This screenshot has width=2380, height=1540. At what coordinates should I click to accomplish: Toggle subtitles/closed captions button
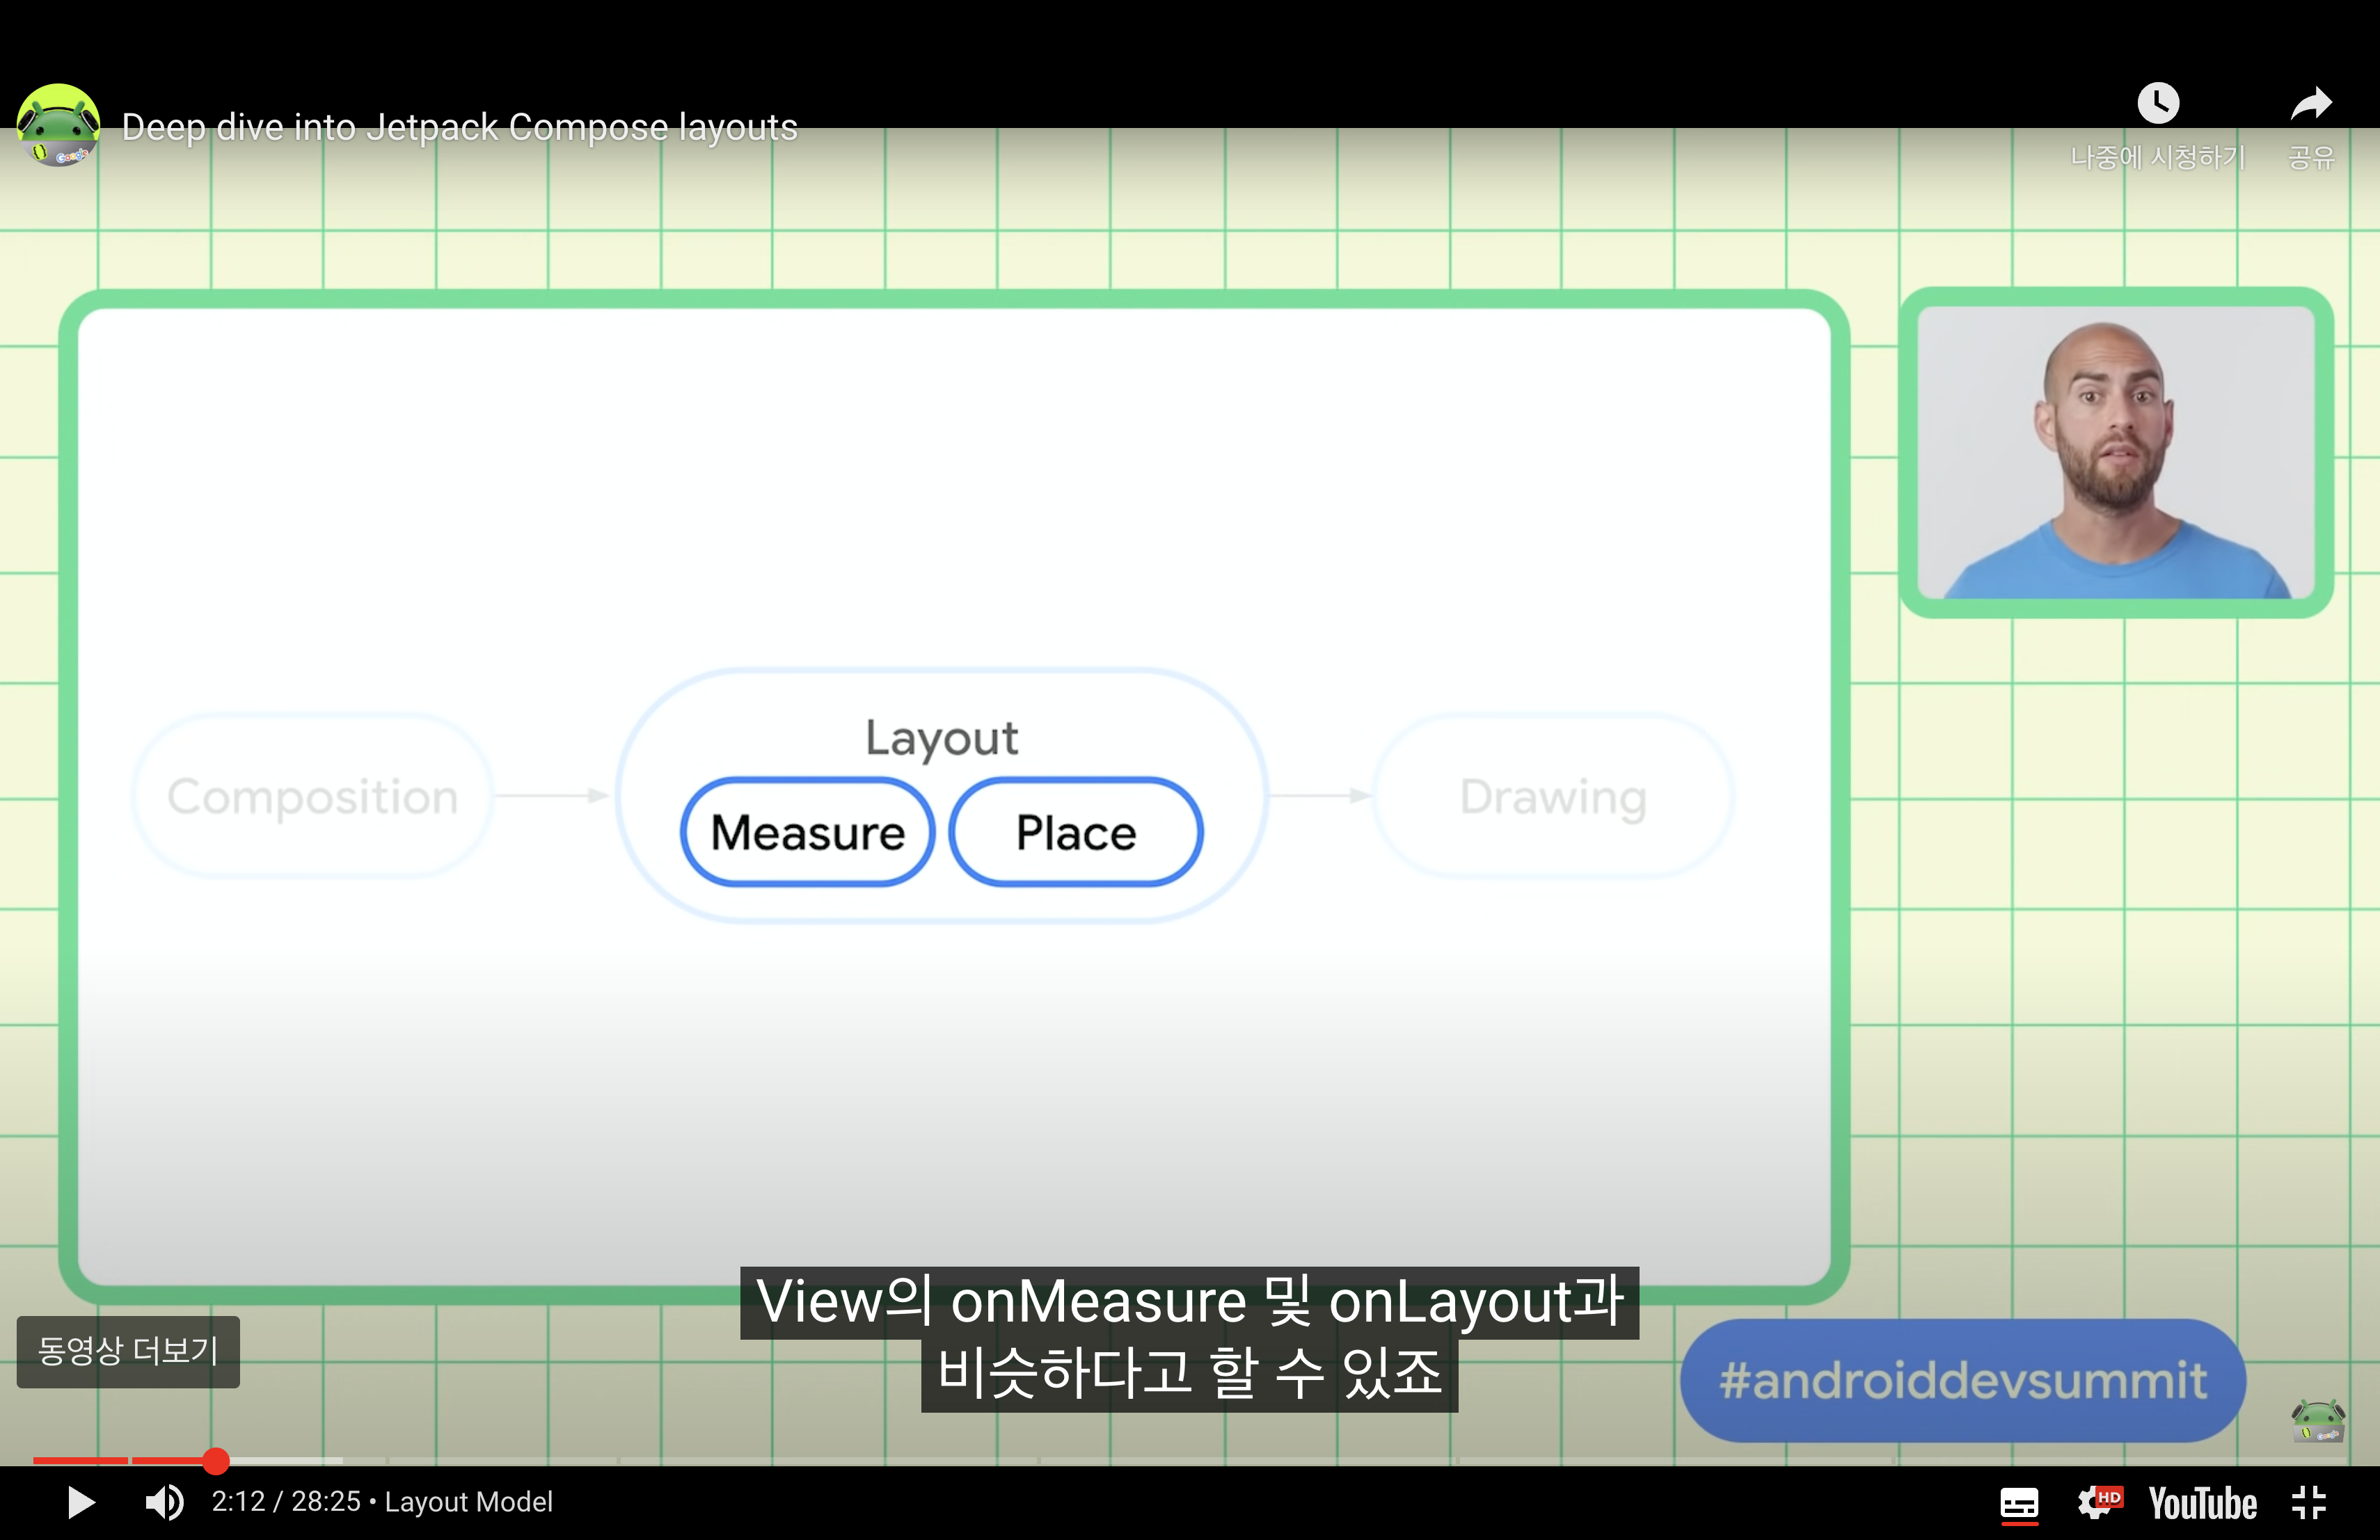2018,1502
